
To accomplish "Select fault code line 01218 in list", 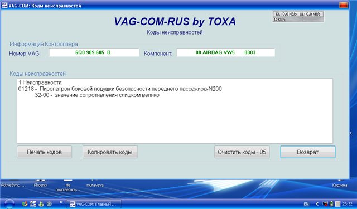I will (x=120, y=89).
